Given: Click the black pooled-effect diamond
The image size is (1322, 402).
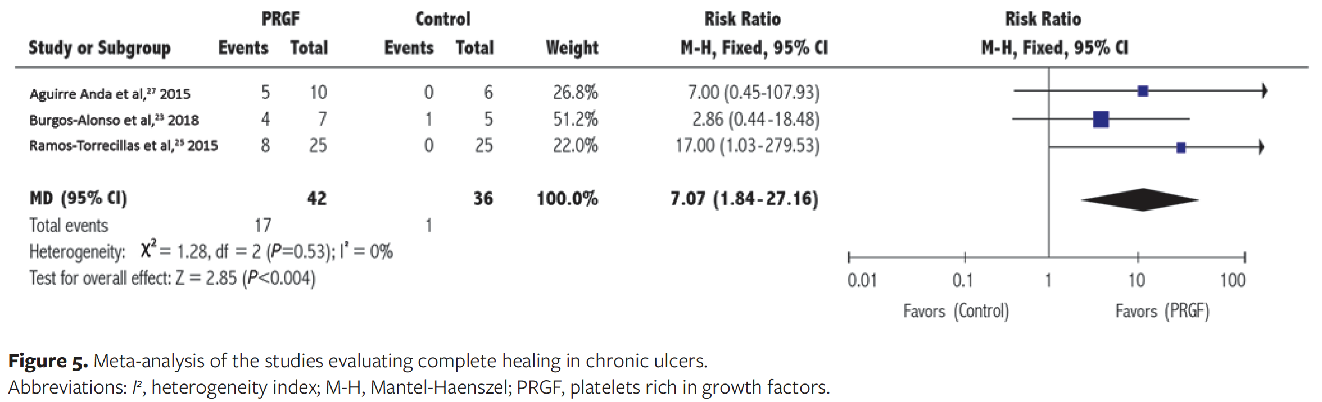Looking at the screenshot, I should 1141,199.
